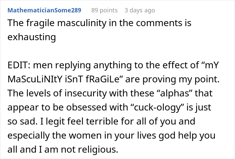Click the 89 points score
The width and height of the screenshot is (235, 159).
coord(104,10)
